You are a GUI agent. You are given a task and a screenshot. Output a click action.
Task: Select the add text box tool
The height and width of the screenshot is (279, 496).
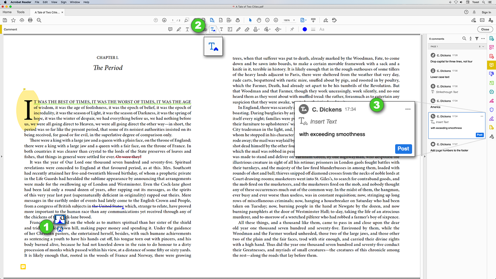230,29
